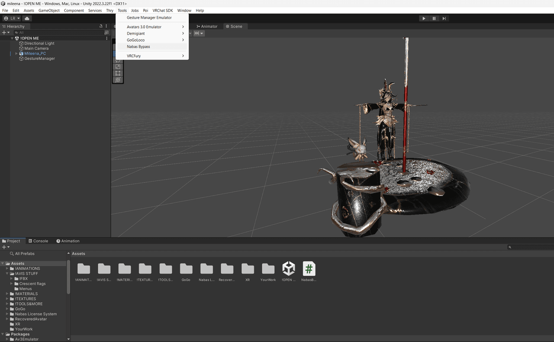This screenshot has height=342, width=554.
Task: Select the YourWork folder thumbnail
Action: (268, 269)
